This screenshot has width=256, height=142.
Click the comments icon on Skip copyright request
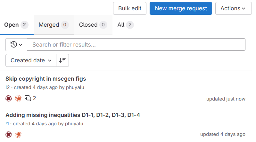28,98
